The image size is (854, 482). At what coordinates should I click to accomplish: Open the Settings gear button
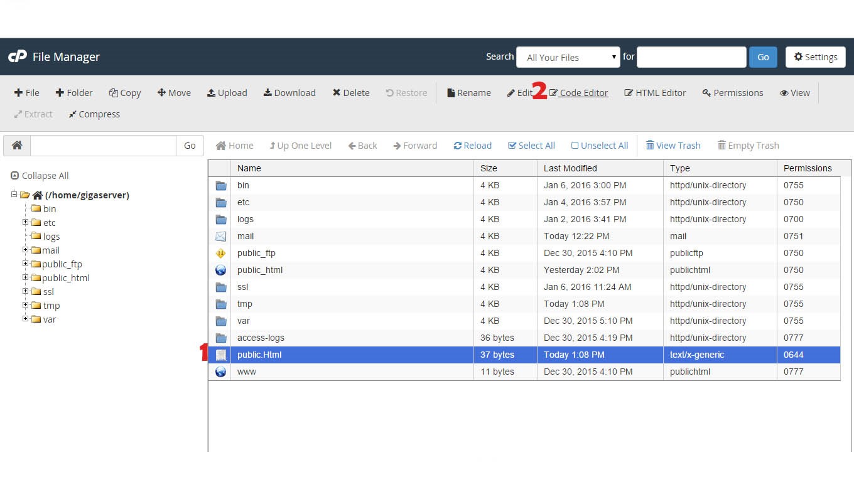pos(816,57)
